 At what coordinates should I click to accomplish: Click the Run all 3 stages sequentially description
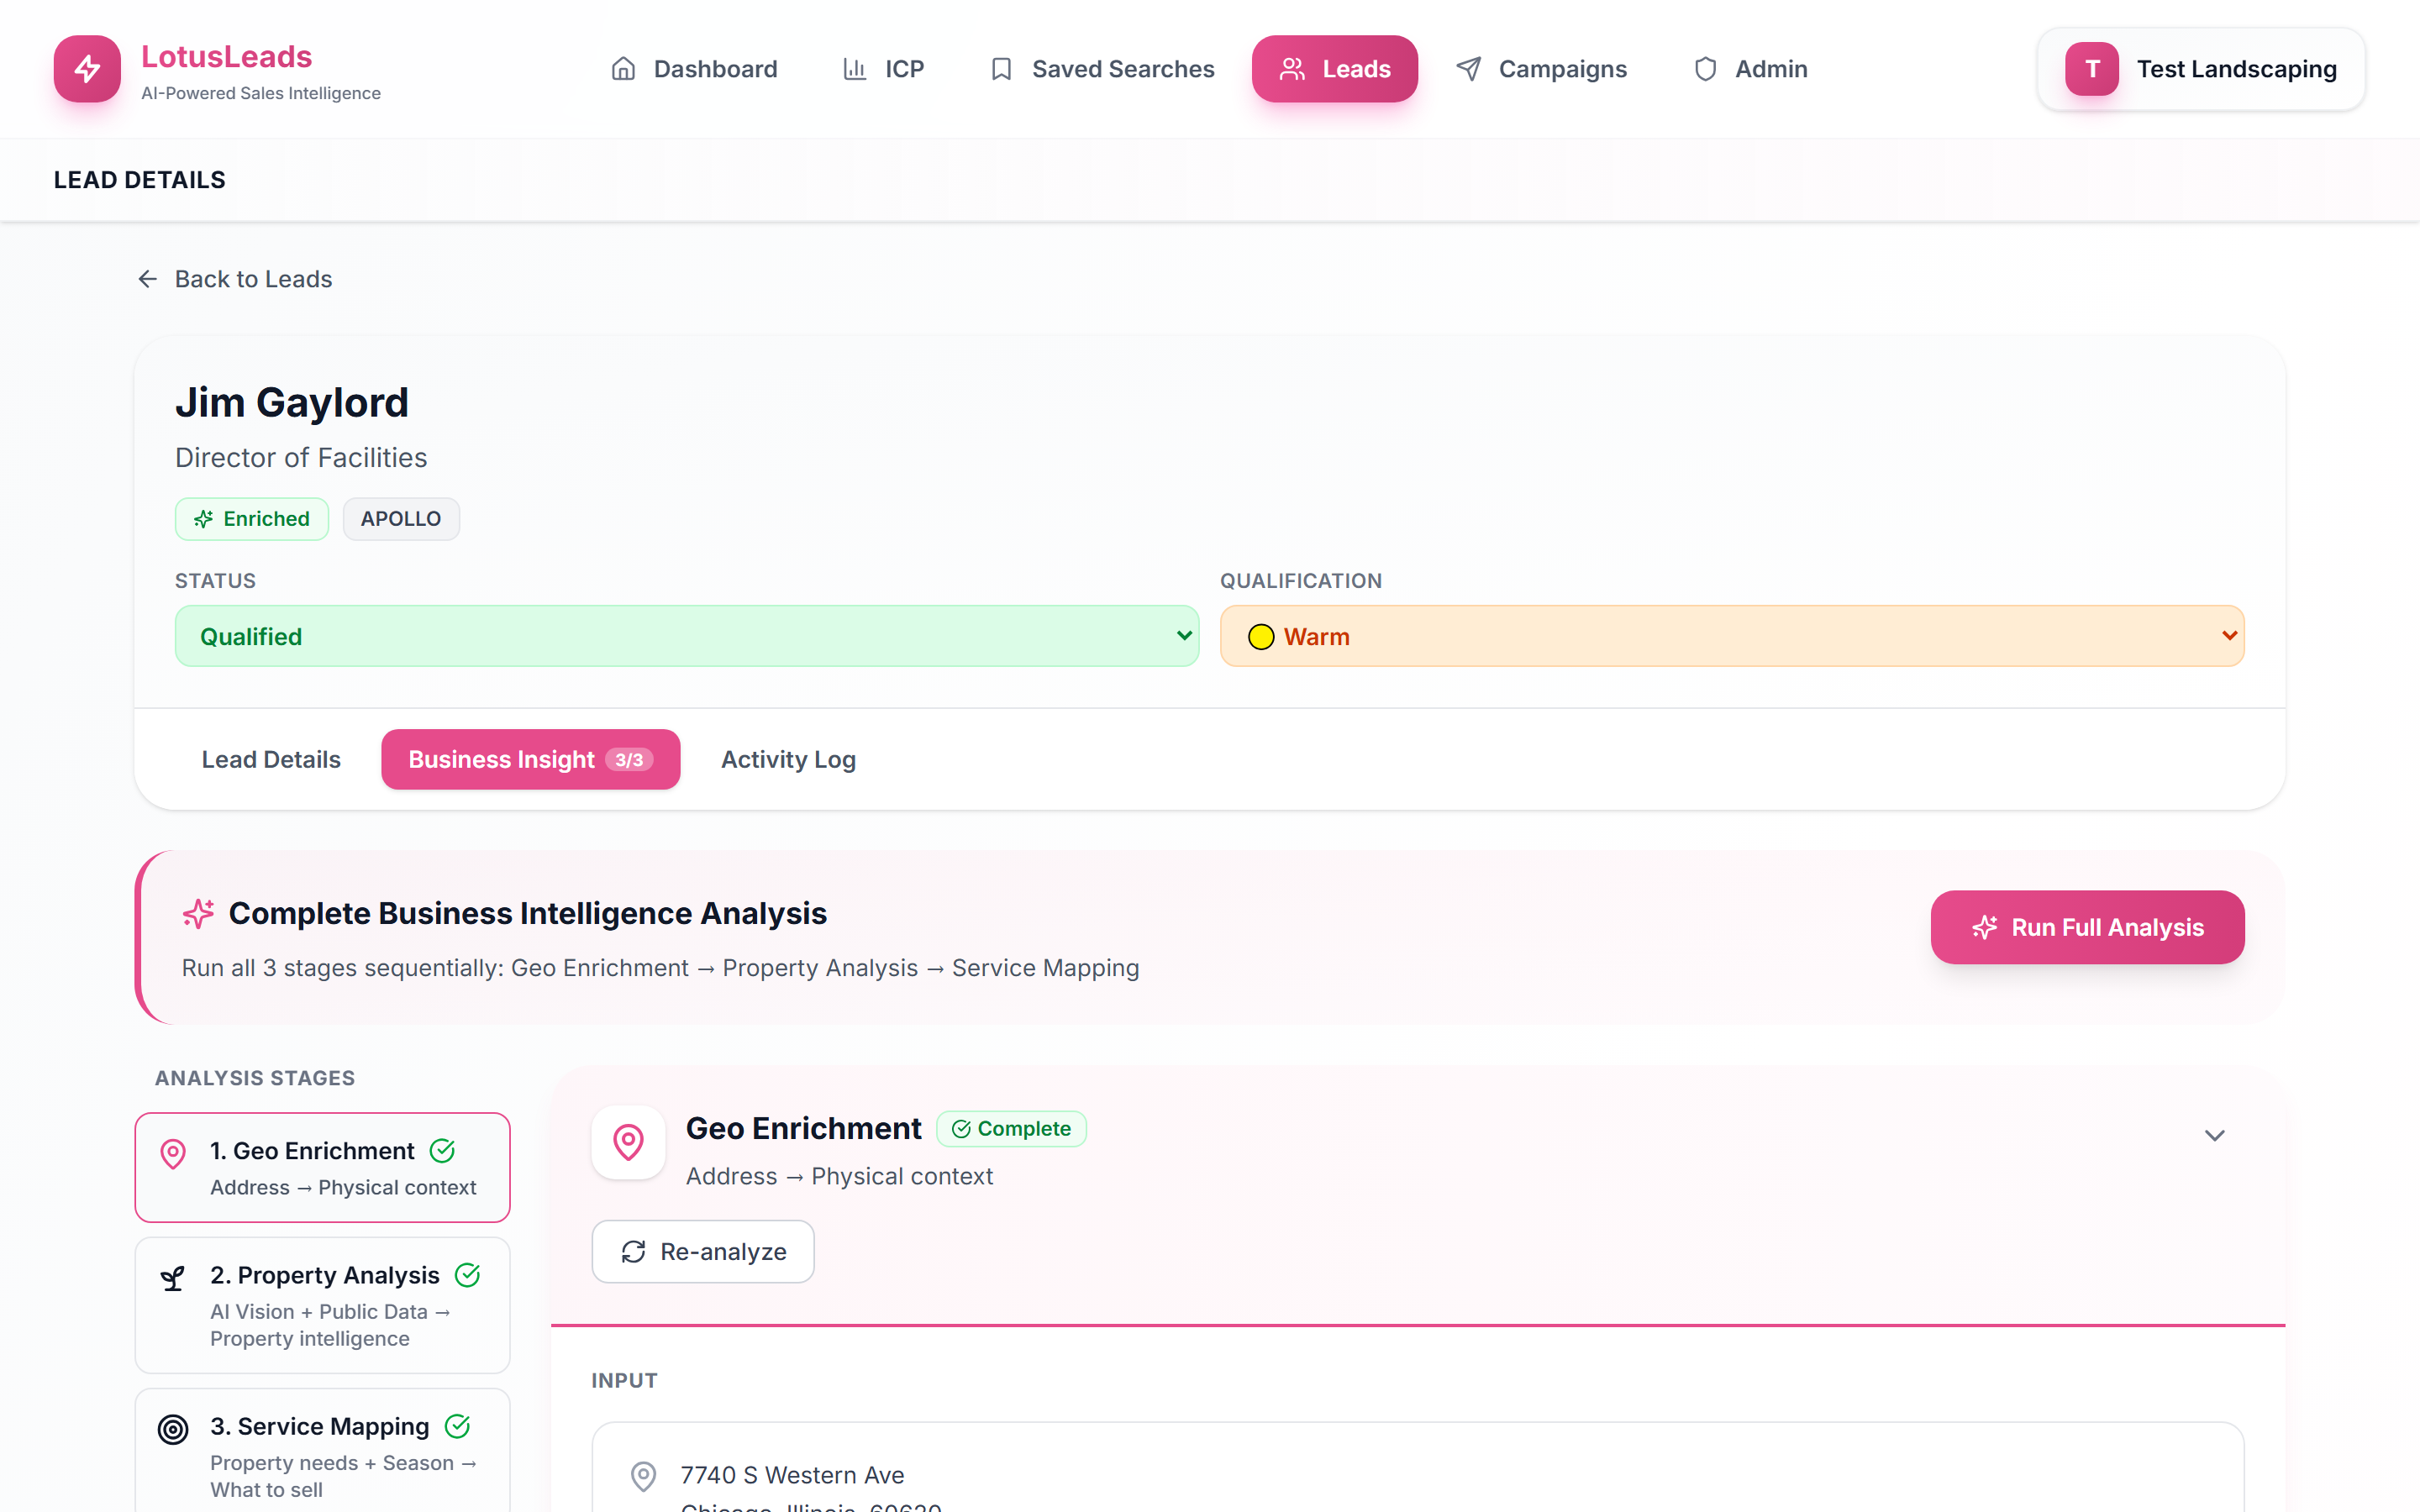[x=660, y=968]
